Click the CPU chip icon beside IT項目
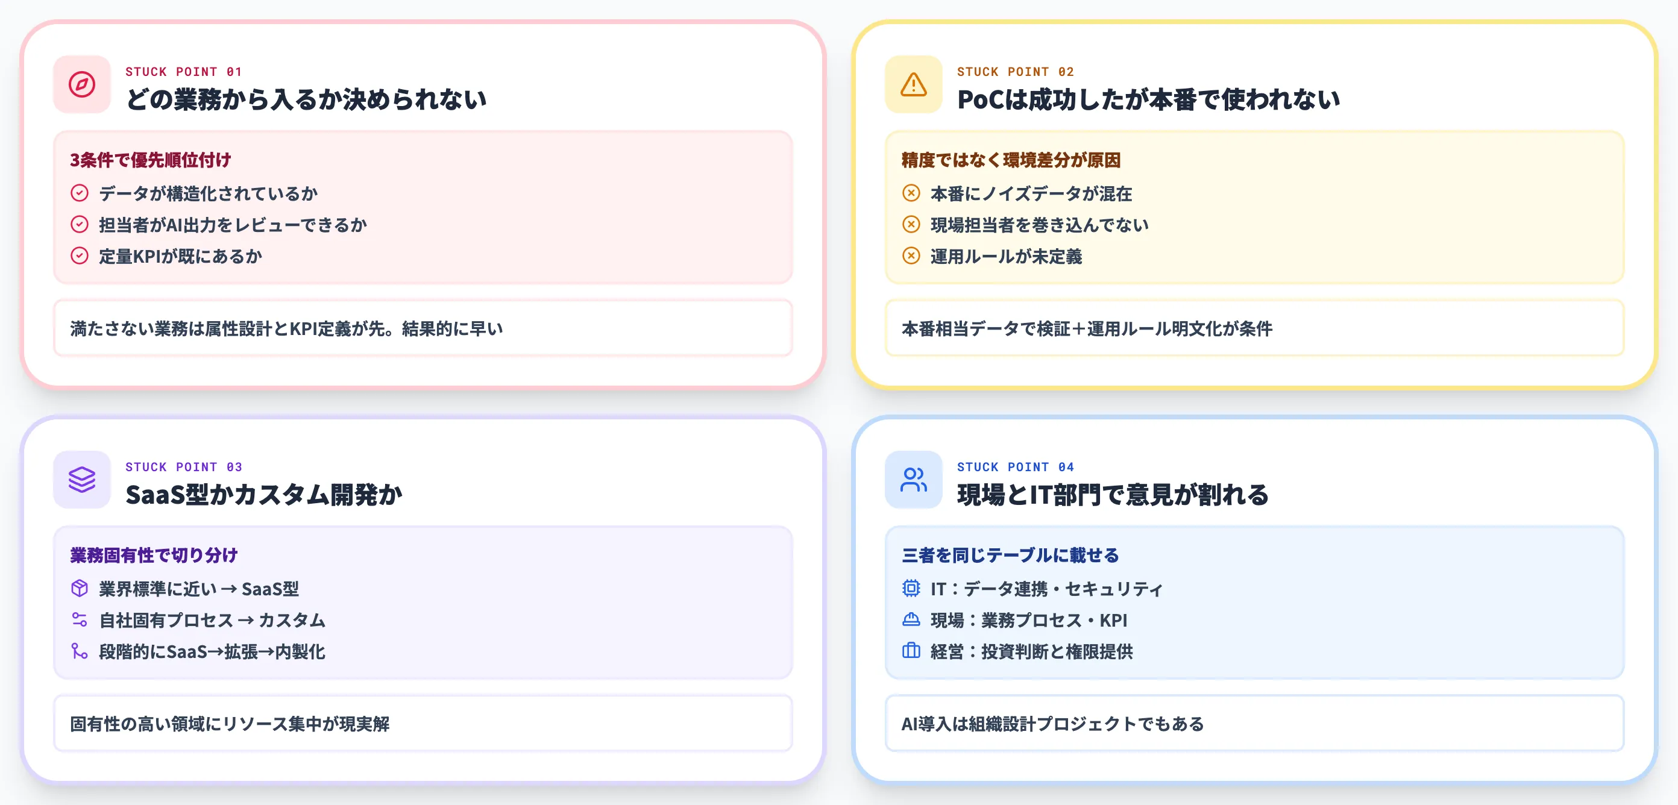The height and width of the screenshot is (805, 1678). 911,589
